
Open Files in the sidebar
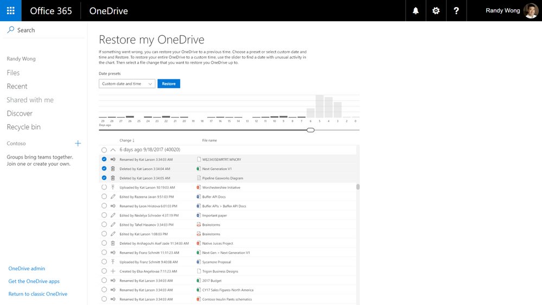click(13, 73)
